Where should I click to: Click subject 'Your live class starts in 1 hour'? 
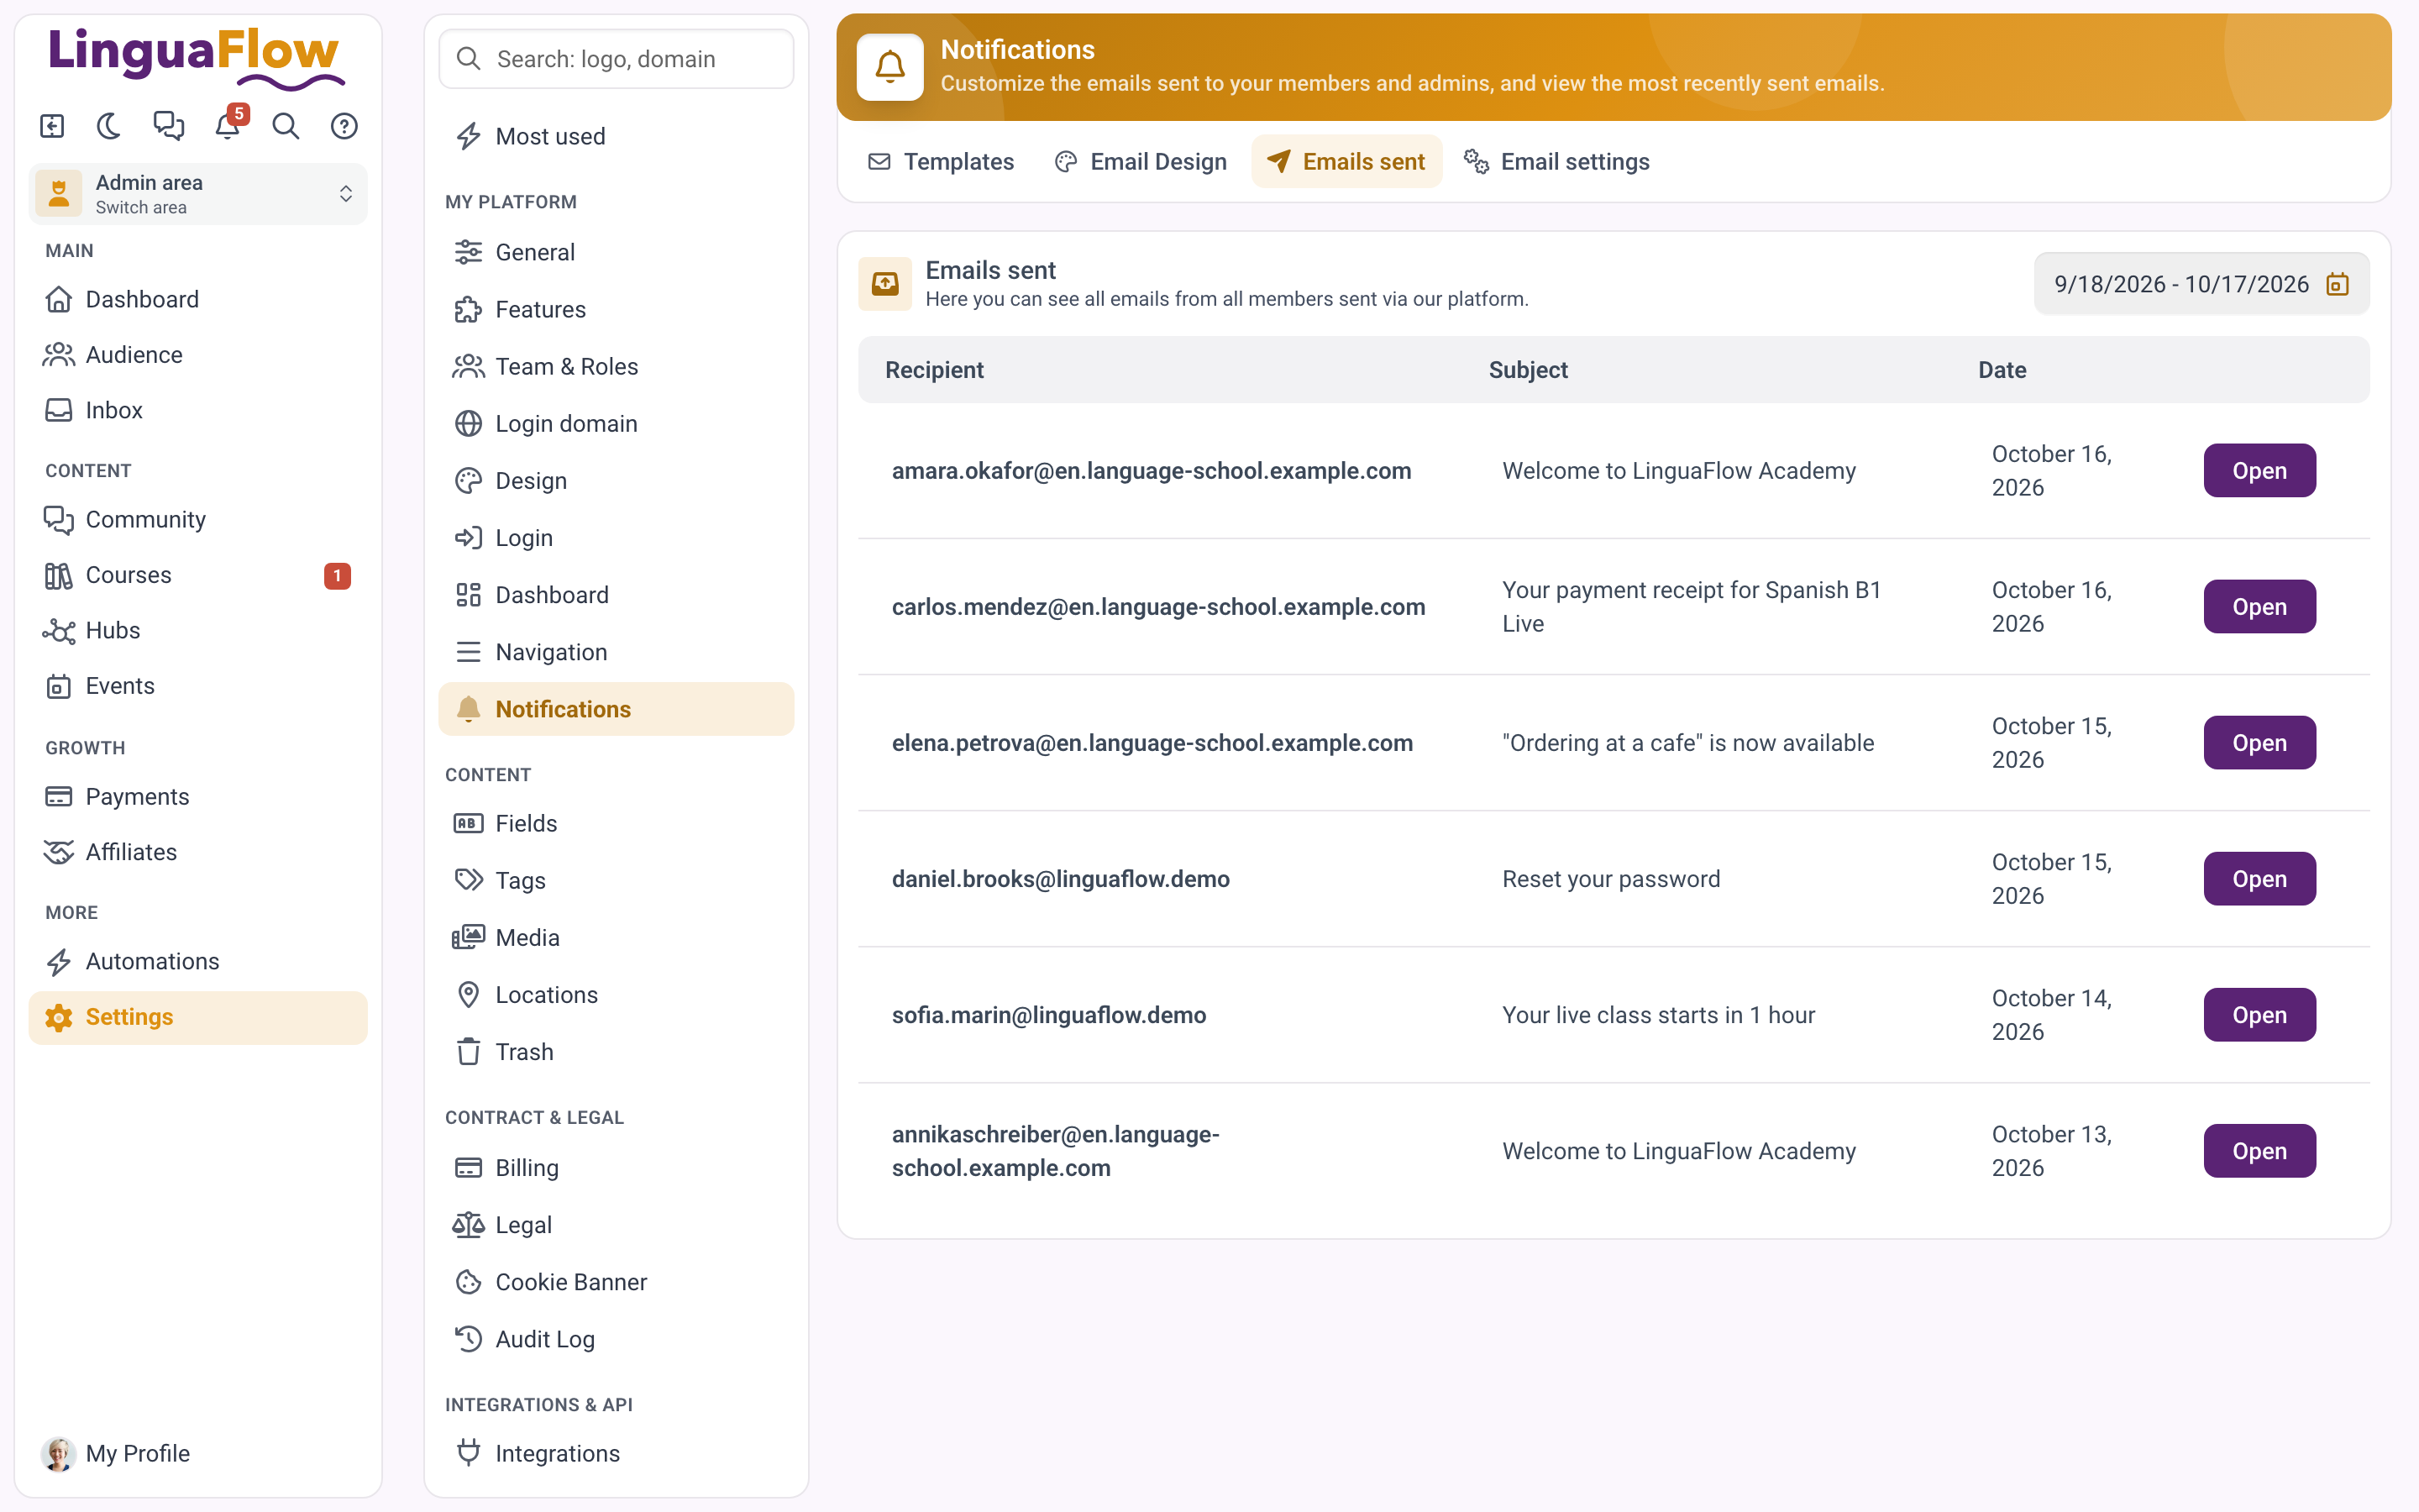tap(1658, 1015)
